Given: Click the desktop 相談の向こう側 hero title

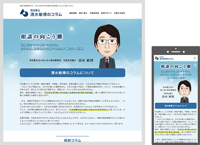Looking at the screenshot, I should tap(42, 37).
